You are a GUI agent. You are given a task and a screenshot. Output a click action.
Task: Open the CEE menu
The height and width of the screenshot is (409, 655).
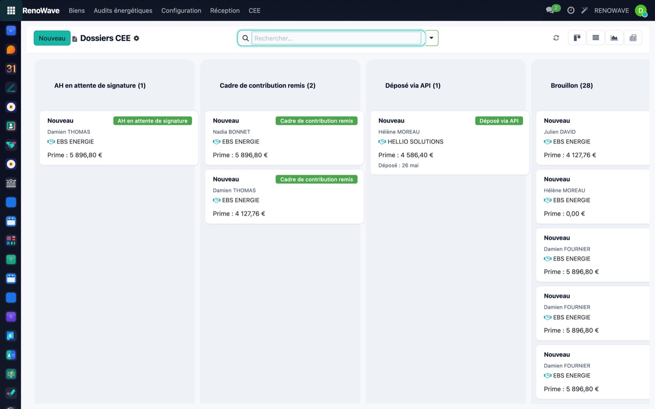click(255, 10)
